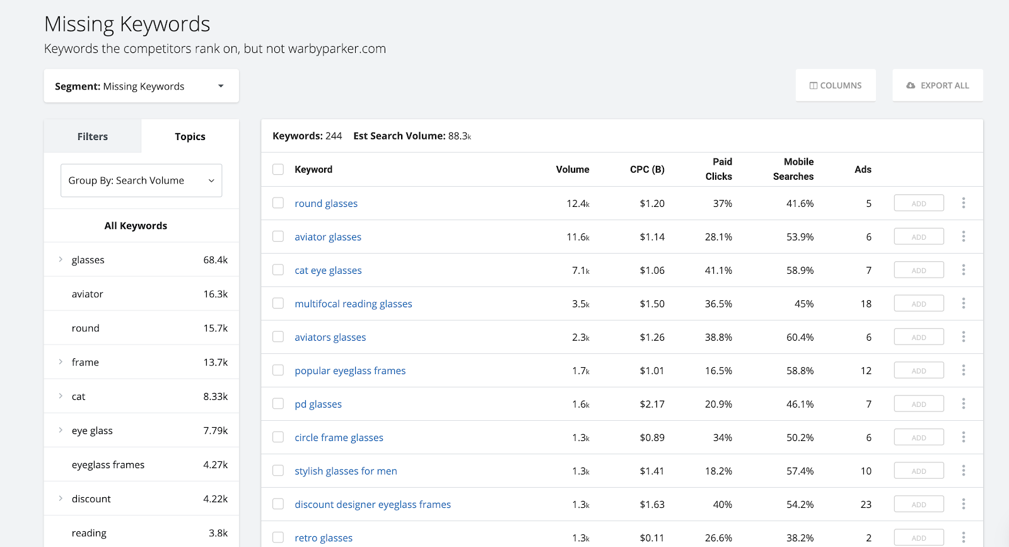Add the discount designer eyeglass frames keyword
This screenshot has width=1009, height=547.
point(919,504)
